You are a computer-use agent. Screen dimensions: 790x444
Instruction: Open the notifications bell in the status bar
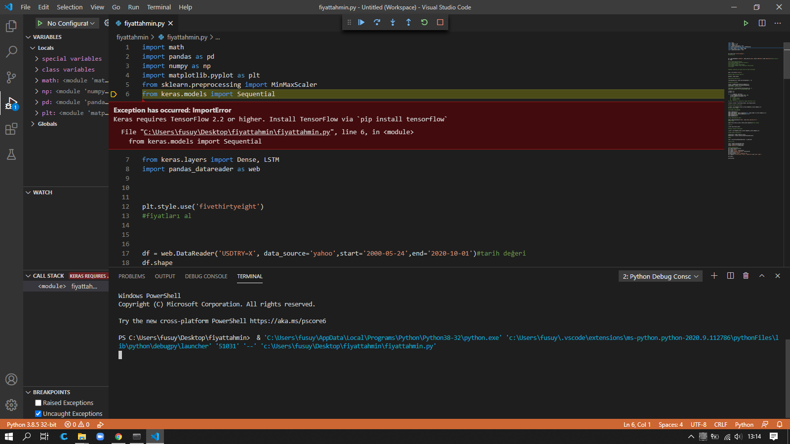pyautogui.click(x=780, y=424)
